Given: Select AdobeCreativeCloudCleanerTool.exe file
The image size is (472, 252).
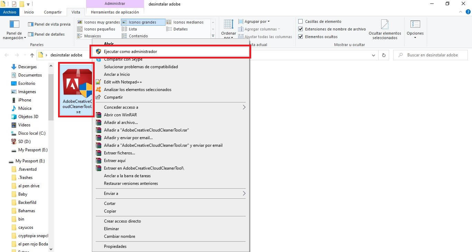Looking at the screenshot, I should 76,91.
